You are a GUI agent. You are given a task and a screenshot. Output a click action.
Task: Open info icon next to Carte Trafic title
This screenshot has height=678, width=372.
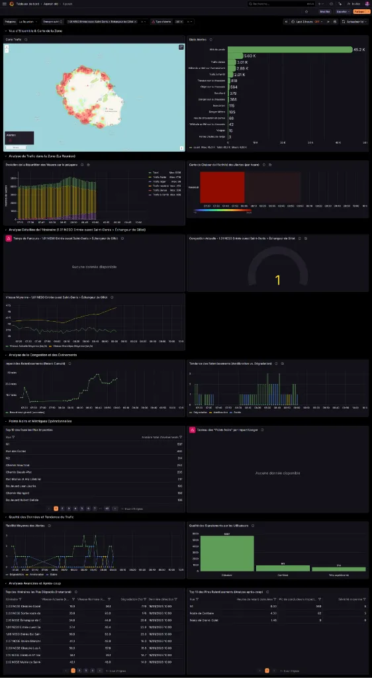click(x=26, y=39)
